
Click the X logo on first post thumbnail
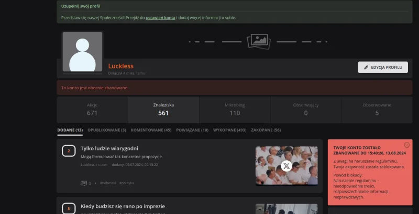(286, 166)
